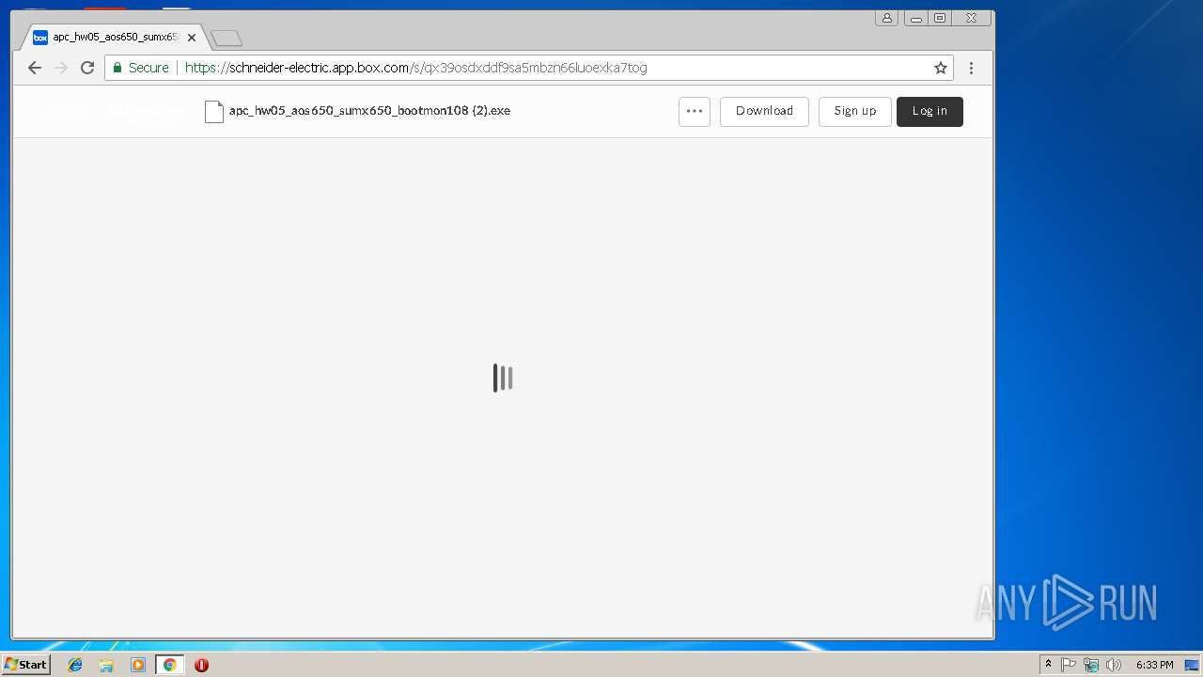Click the browser forward arrow
Screen dimensions: 1203x677
click(x=61, y=68)
